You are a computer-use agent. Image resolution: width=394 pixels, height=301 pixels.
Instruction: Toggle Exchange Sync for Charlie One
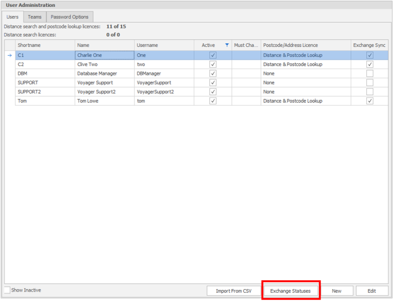tap(369, 55)
